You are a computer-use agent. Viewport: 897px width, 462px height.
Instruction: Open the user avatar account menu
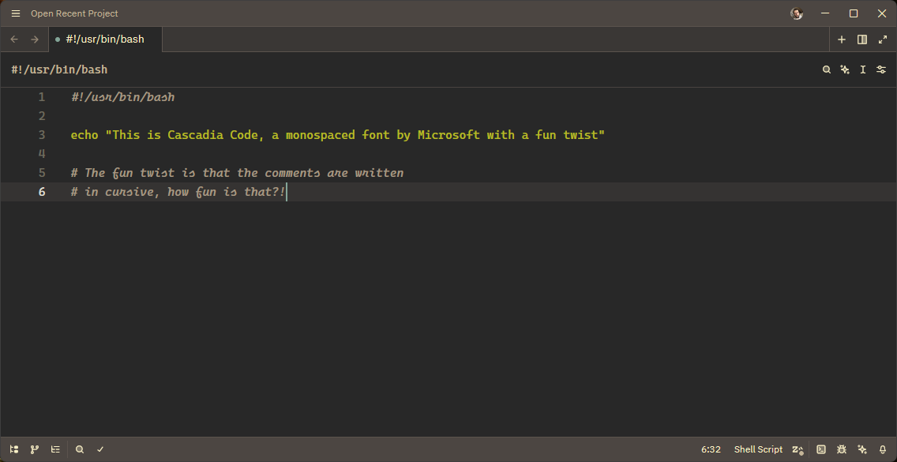797,13
